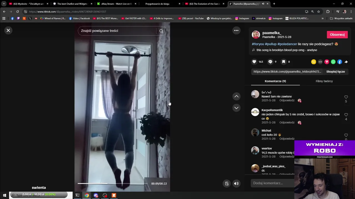Open the #pullup hashtag

click(x=271, y=44)
